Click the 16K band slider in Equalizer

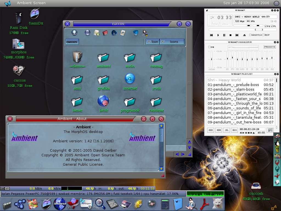(x=272, y=59)
